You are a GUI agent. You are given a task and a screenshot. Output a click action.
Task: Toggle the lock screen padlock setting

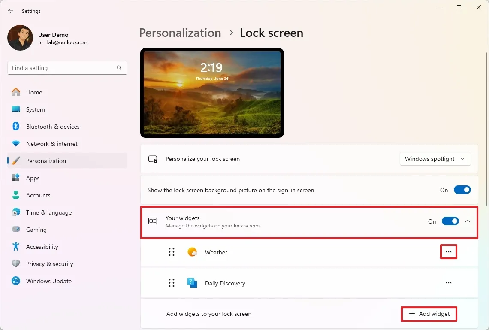coord(153,159)
